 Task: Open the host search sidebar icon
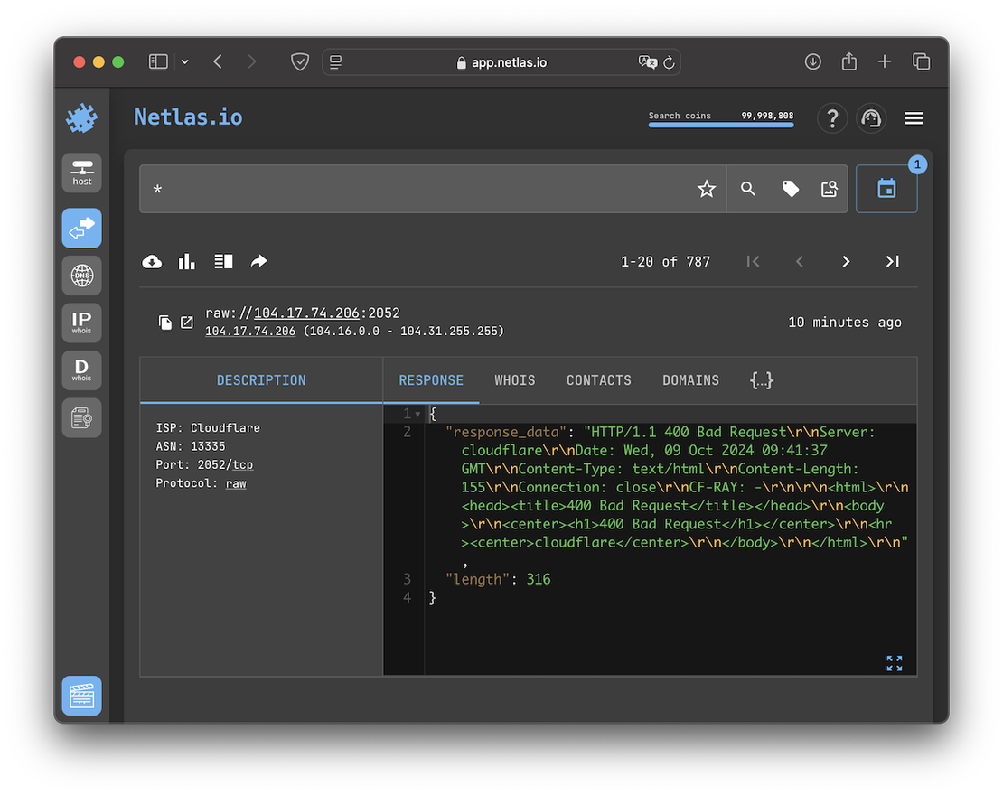[x=82, y=173]
